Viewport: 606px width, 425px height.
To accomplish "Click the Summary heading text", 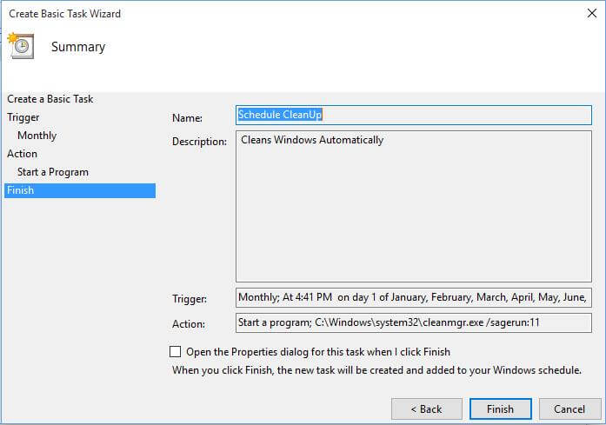I will click(x=78, y=47).
